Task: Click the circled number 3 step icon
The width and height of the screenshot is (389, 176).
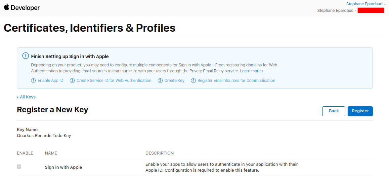Action: tap(160, 81)
